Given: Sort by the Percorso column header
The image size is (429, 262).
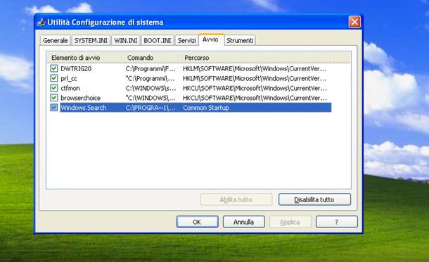Looking at the screenshot, I should pyautogui.click(x=255, y=58).
